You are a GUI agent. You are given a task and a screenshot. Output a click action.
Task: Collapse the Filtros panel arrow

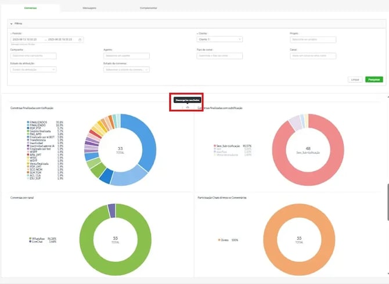tap(12, 24)
